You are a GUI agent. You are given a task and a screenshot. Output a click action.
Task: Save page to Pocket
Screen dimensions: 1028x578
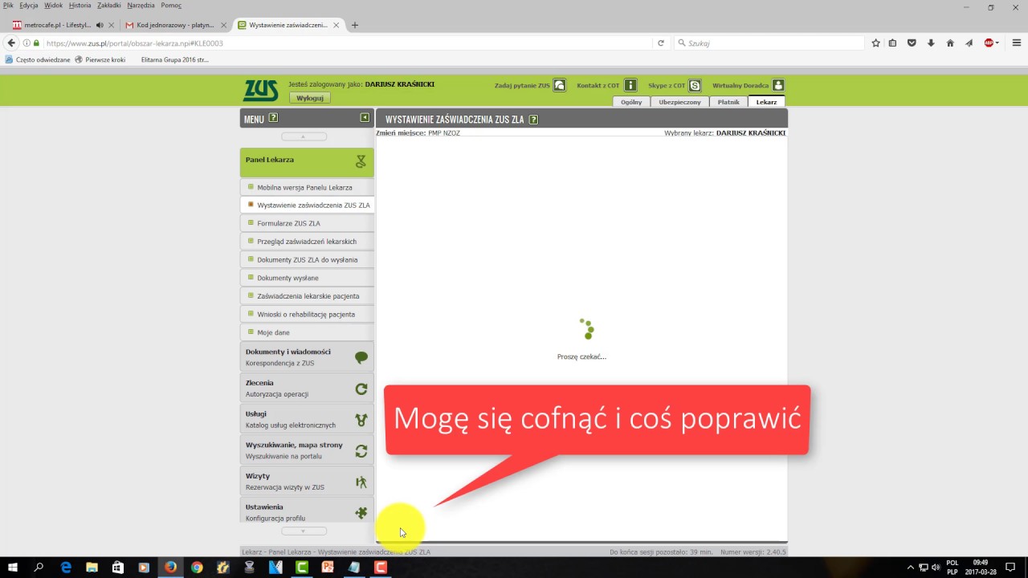912,43
